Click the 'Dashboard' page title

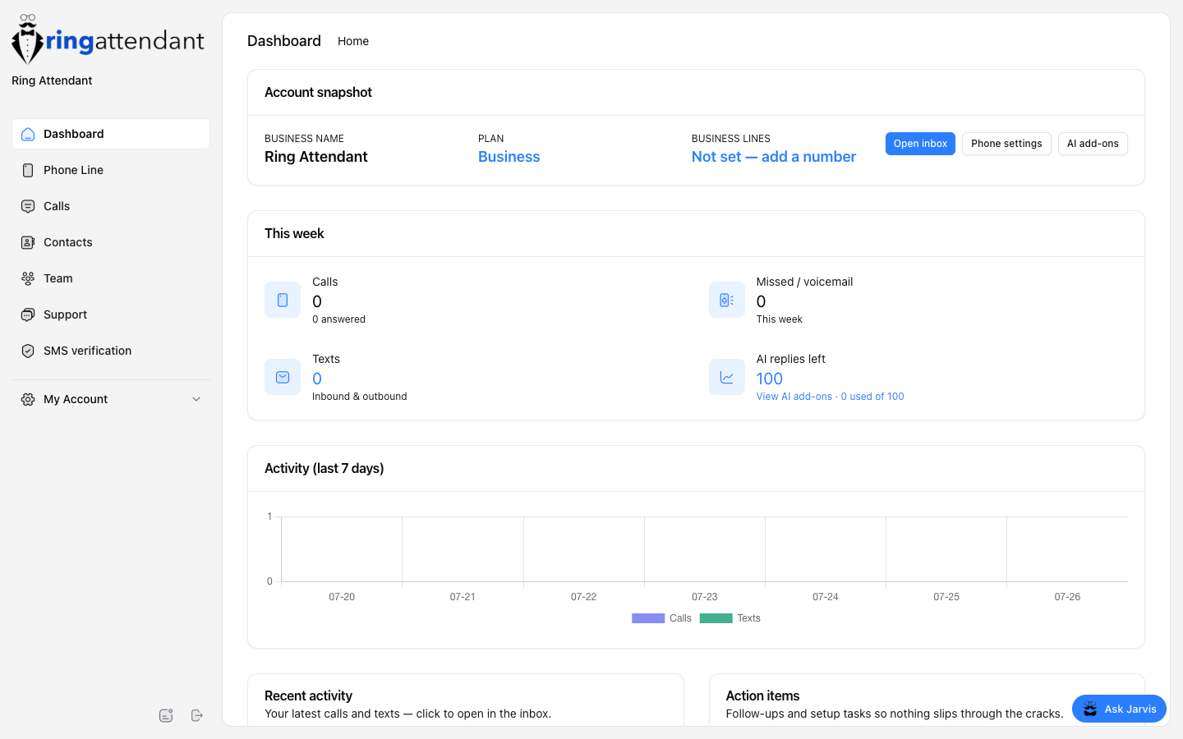(x=284, y=41)
